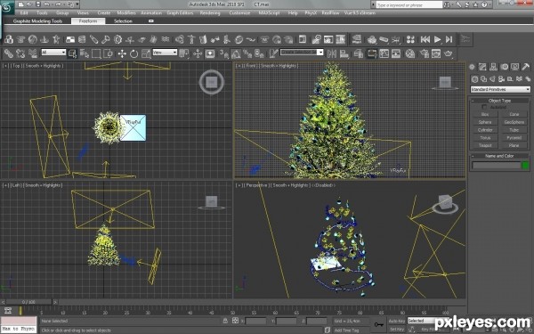
Task: Open the Customize menu
Action: tap(239, 13)
